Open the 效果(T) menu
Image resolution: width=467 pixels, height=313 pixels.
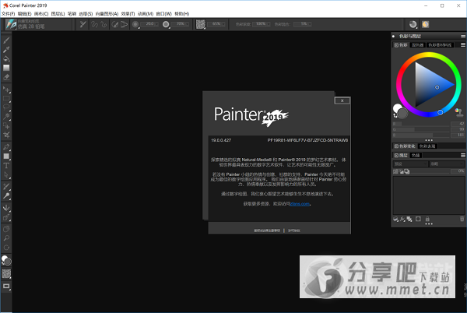click(128, 14)
